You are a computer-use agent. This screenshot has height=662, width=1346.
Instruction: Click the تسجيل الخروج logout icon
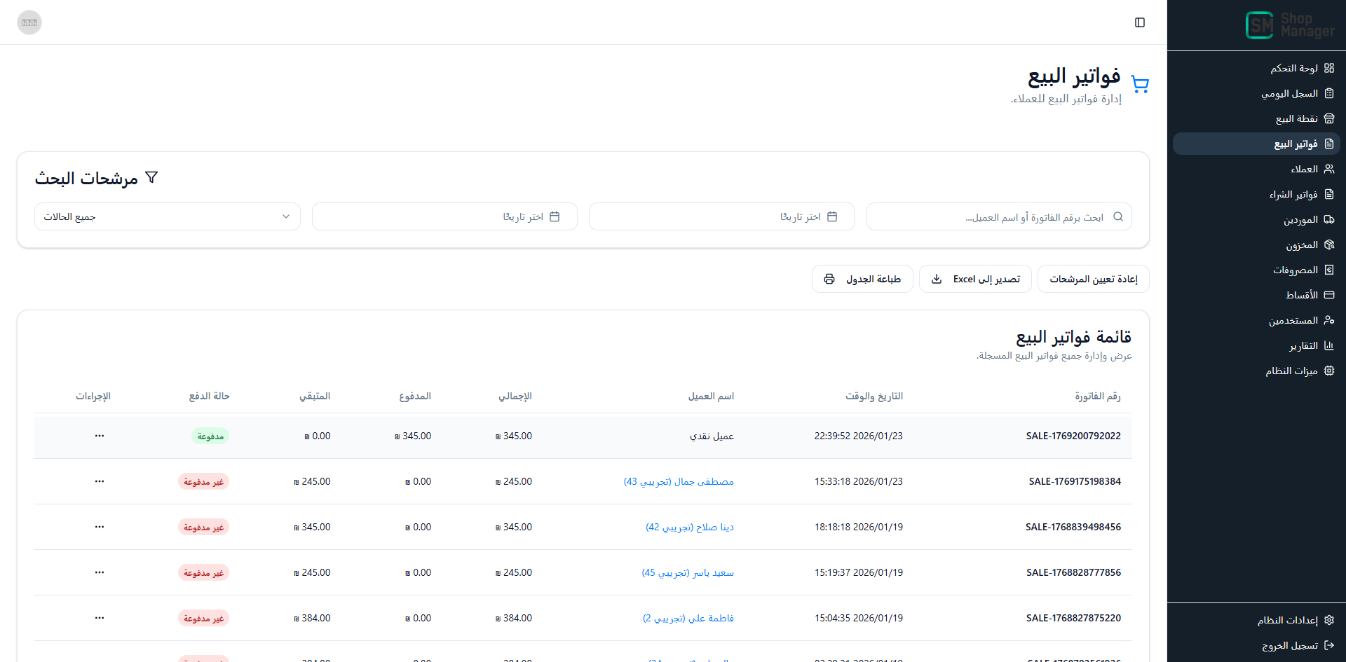1329,645
